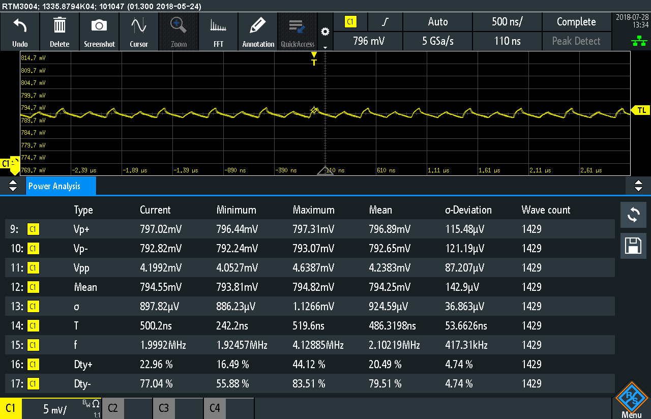Activate the Zoom tool
This screenshot has height=419, width=651.
[179, 26]
